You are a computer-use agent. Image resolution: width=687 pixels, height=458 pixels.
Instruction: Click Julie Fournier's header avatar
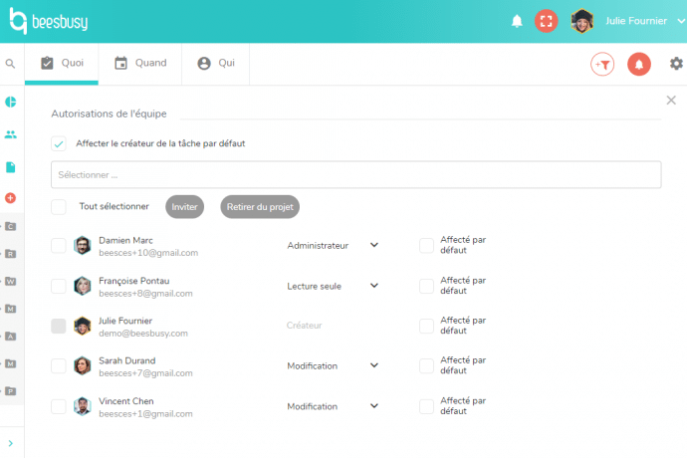pyautogui.click(x=581, y=21)
